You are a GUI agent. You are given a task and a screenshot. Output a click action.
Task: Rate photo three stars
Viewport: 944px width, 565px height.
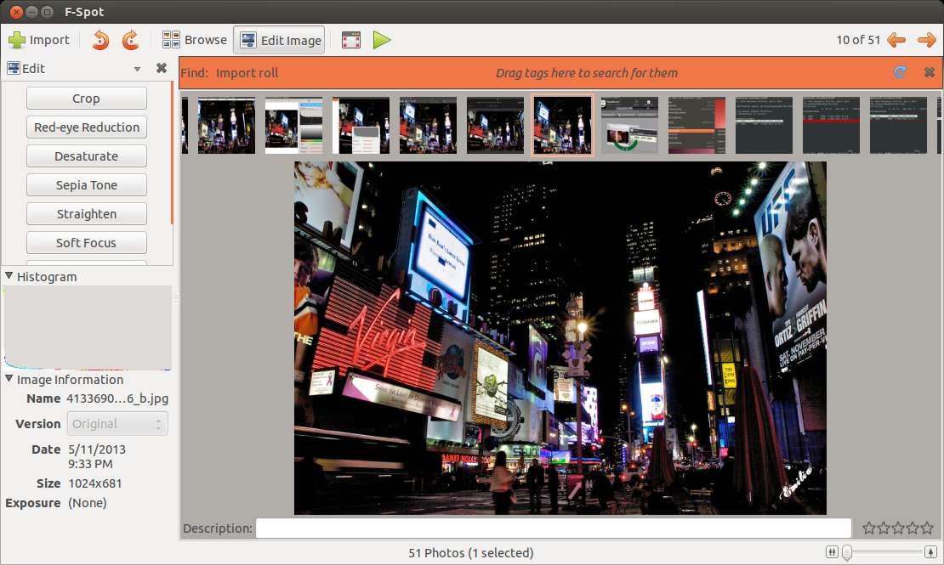pyautogui.click(x=898, y=528)
